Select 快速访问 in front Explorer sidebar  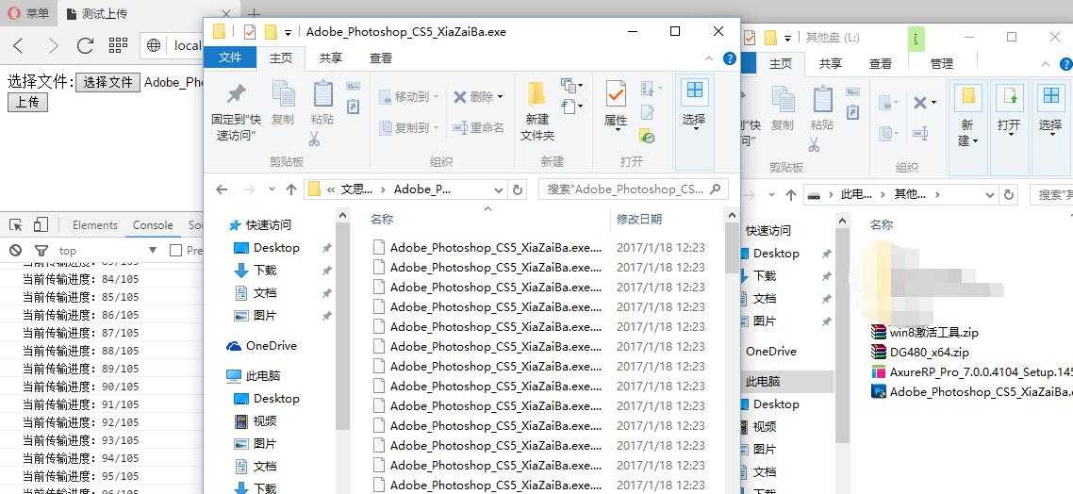(268, 224)
